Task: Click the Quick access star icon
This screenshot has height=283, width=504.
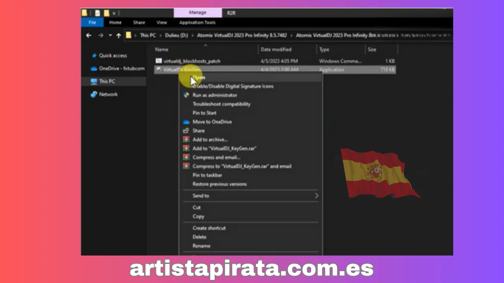Action: (94, 56)
